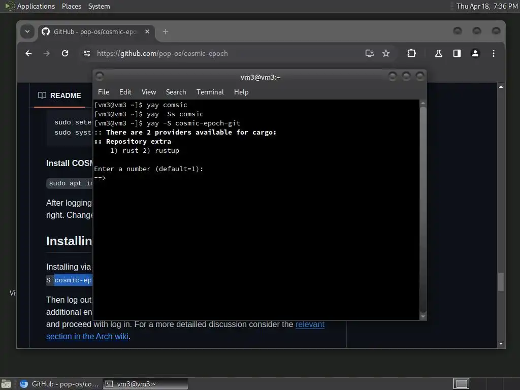
Task: Install page as app from address bar
Action: tap(370, 53)
